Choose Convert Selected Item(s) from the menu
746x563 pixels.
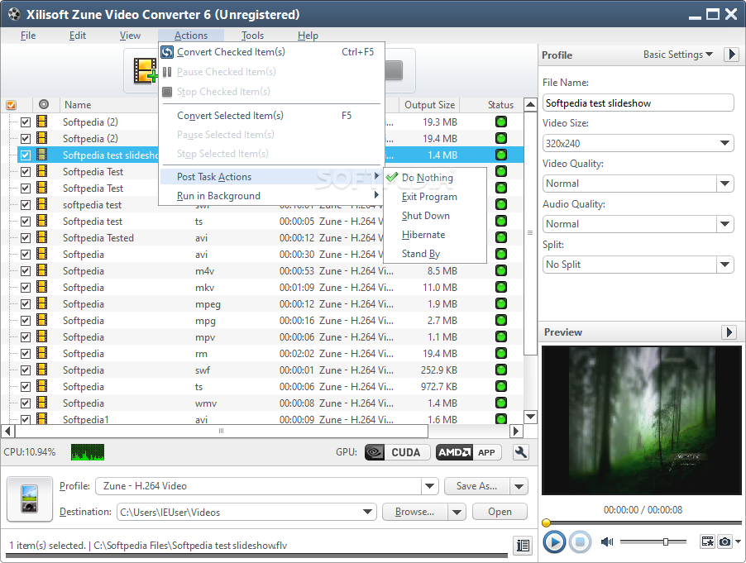click(x=271, y=116)
